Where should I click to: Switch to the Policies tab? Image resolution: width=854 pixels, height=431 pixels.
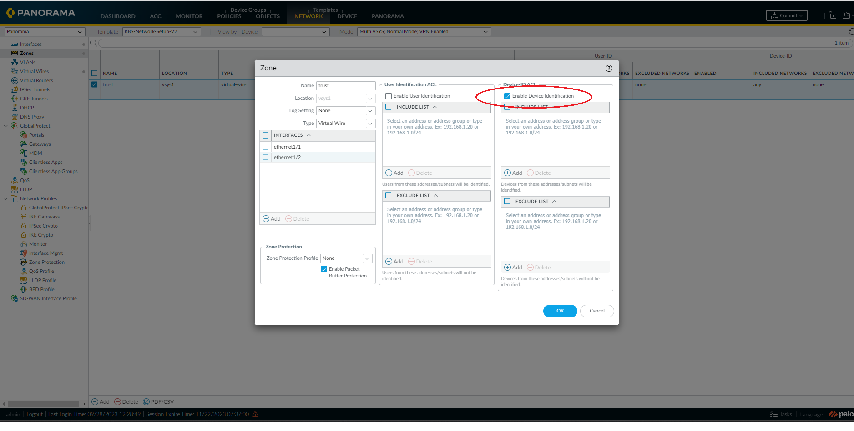point(229,16)
